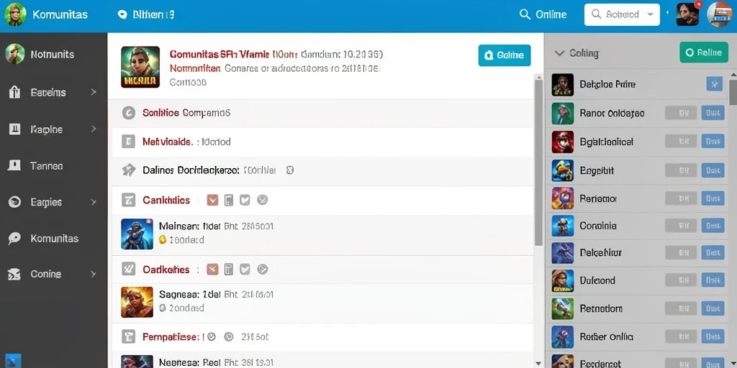Viewport: 737px width, 368px height.
Task: Open the Eagpibit game icon
Action: [563, 171]
